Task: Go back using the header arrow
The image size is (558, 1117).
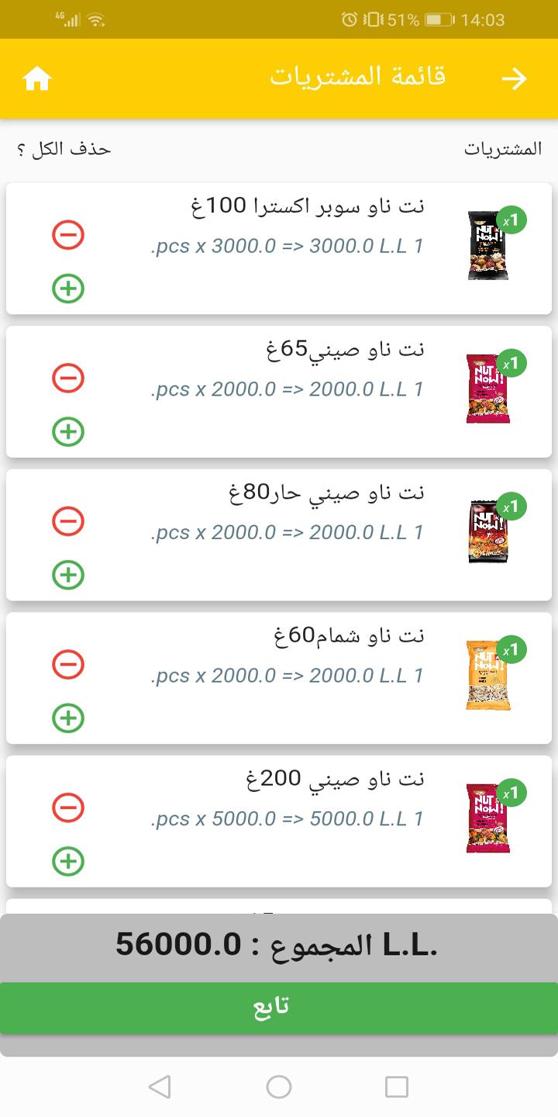Action: click(x=514, y=78)
